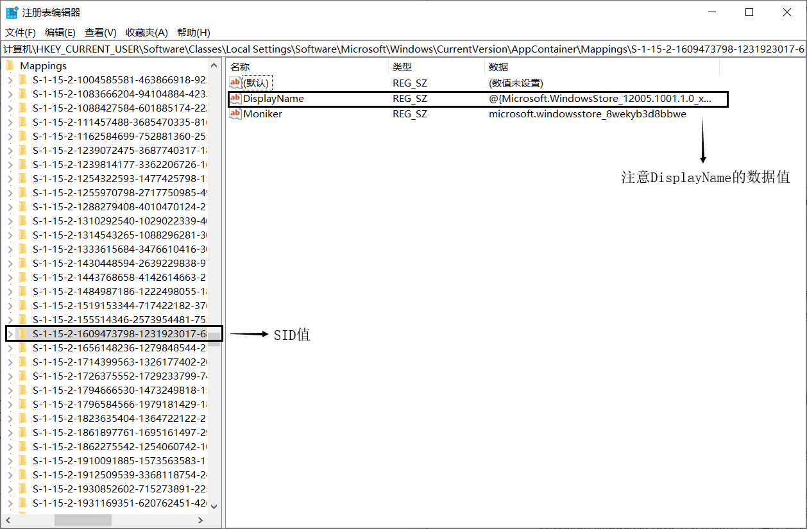Screen dimensions: 807x529
Task: Click the 名称 column header
Action: point(240,67)
